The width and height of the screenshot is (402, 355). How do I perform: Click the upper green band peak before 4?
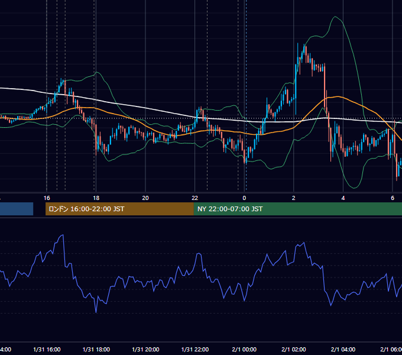335,17
